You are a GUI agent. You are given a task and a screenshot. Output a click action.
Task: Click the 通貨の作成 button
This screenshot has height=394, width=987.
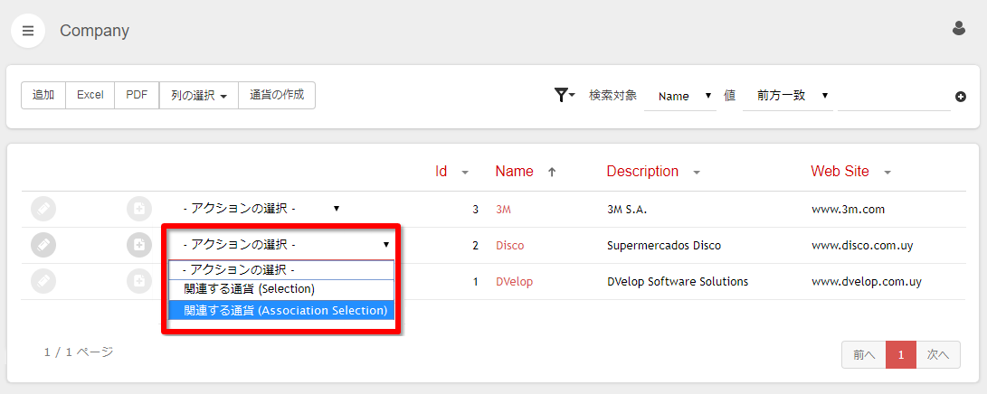click(277, 96)
